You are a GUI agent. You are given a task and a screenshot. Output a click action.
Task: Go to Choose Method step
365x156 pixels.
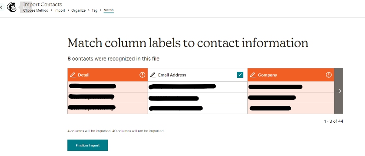click(36, 10)
